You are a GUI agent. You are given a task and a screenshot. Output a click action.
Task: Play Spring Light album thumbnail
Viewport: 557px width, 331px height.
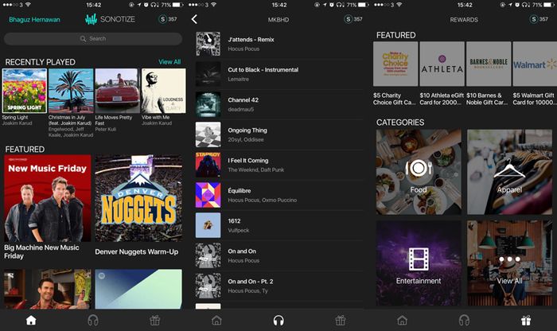coord(24,91)
